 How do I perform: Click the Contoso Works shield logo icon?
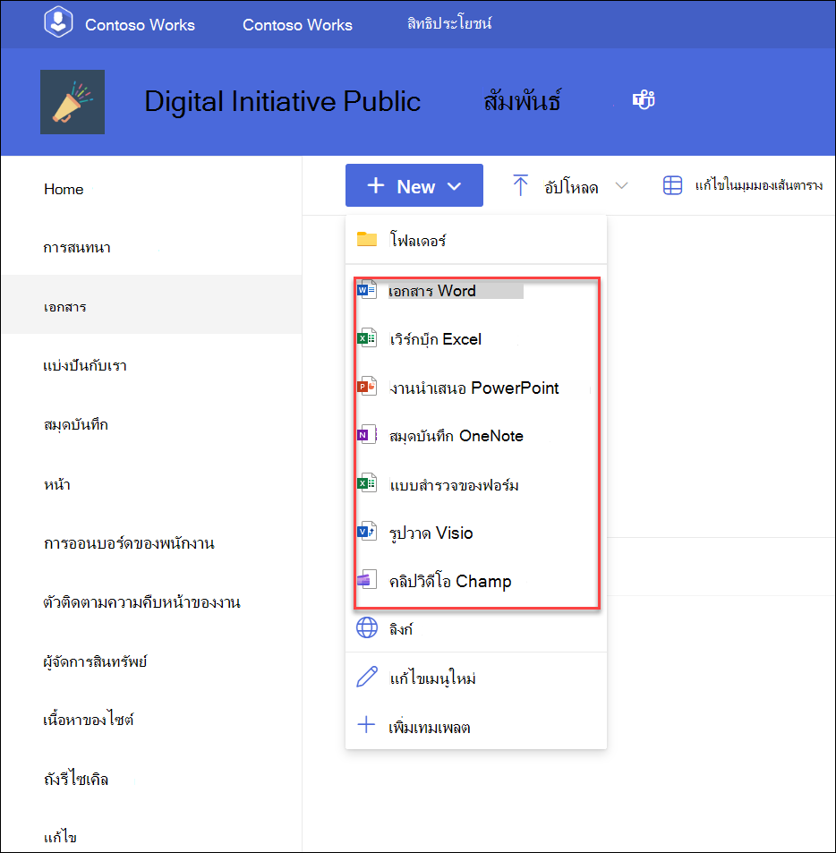point(58,21)
